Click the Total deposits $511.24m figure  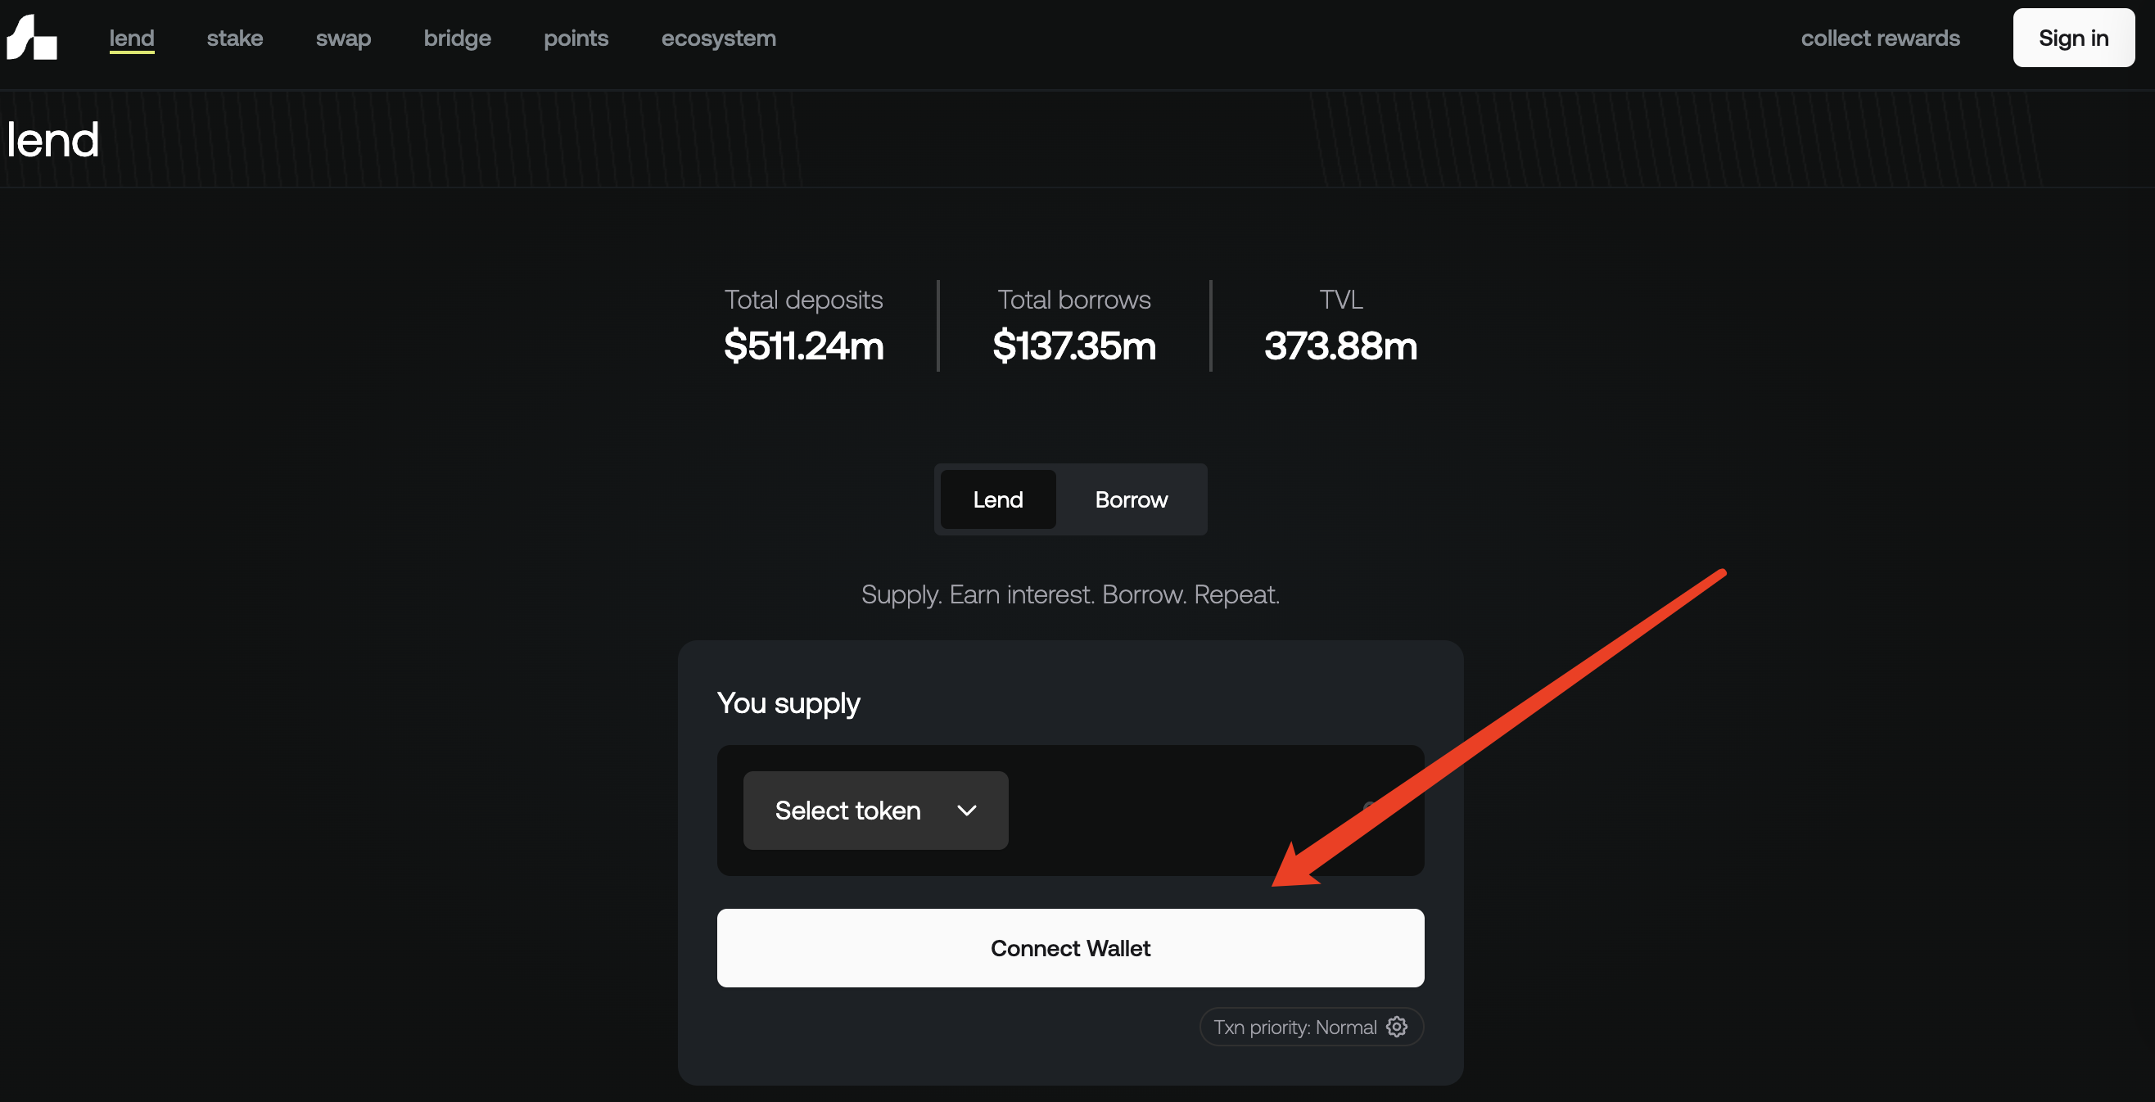tap(803, 346)
